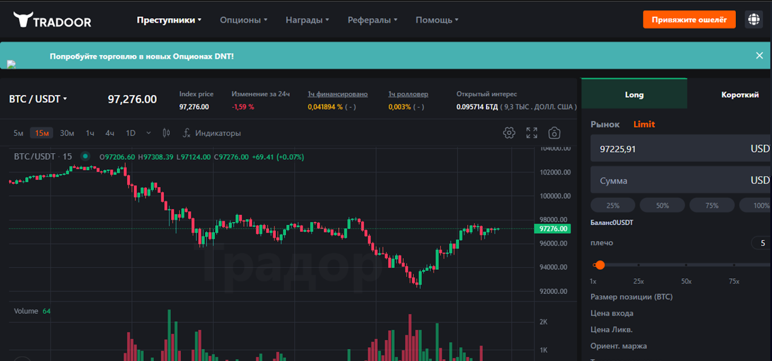Screen dimensions: 772x361
Task: Click the green live status dot
Action: pos(85,156)
